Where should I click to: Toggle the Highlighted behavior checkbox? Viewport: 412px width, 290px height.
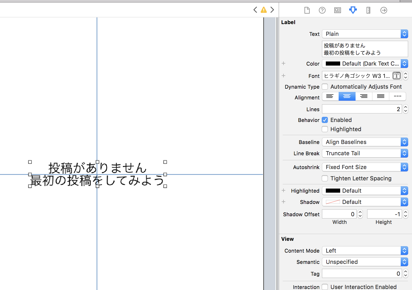(x=325, y=129)
